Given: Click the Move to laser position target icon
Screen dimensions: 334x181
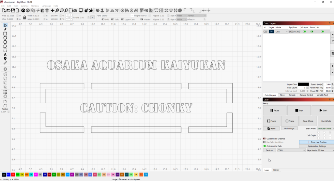Looking at the screenshot, I should point(122,10).
